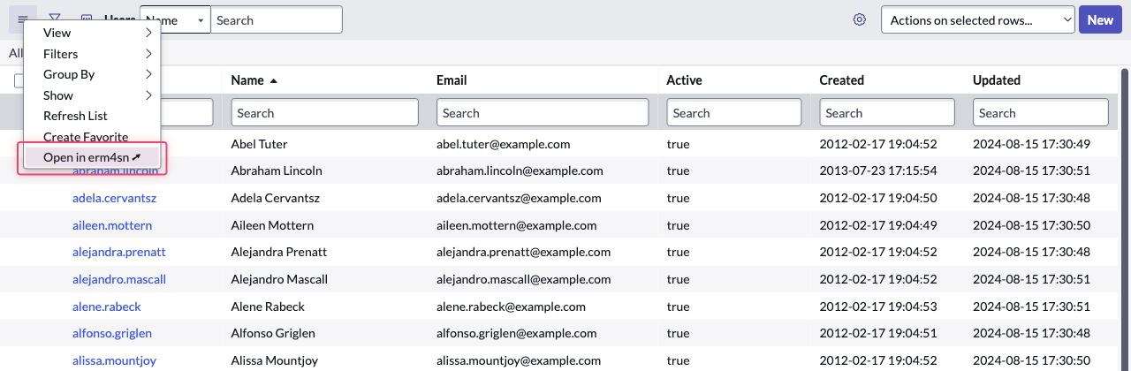Open the search field Name dropdown
This screenshot has width=1131, height=371.
coord(175,19)
